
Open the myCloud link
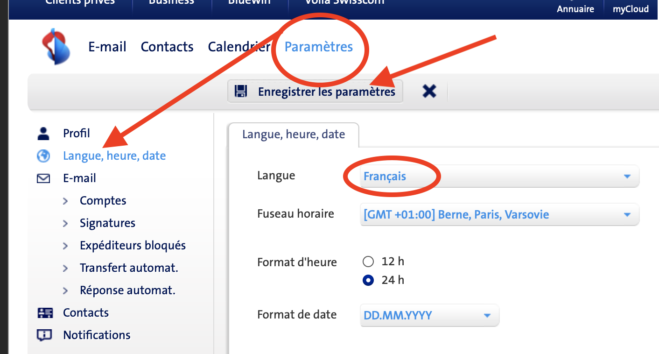pyautogui.click(x=631, y=9)
